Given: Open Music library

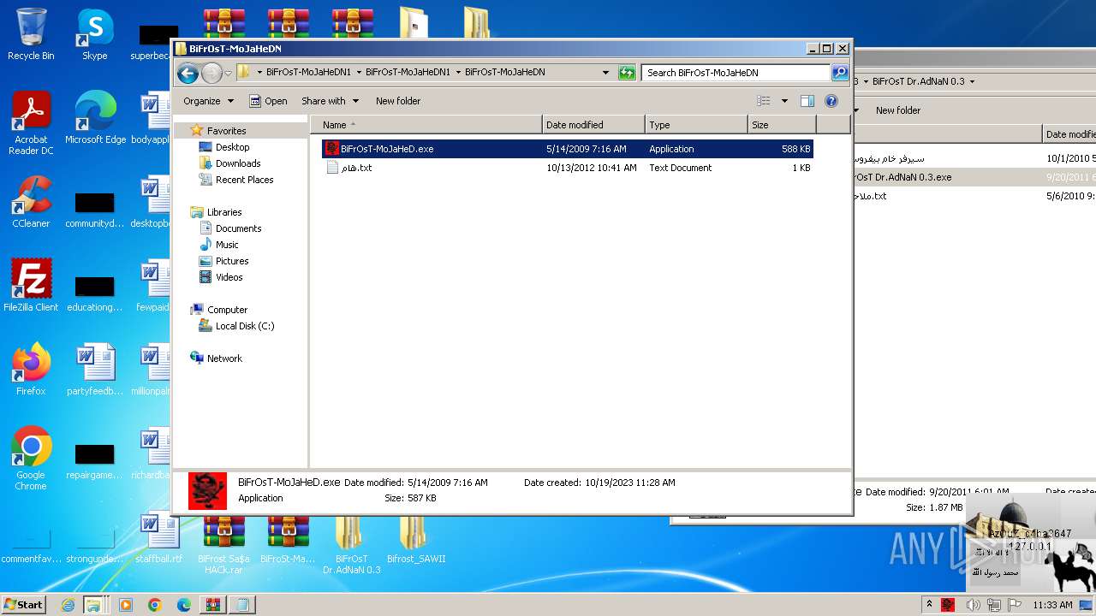Looking at the screenshot, I should [227, 245].
